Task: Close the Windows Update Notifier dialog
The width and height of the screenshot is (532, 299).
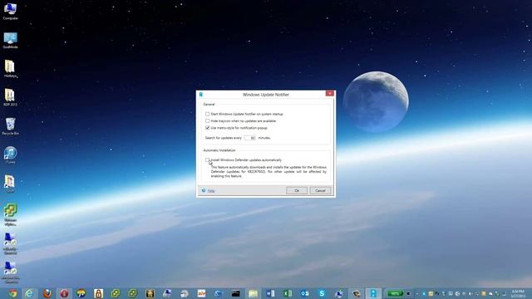Action: tap(330, 93)
